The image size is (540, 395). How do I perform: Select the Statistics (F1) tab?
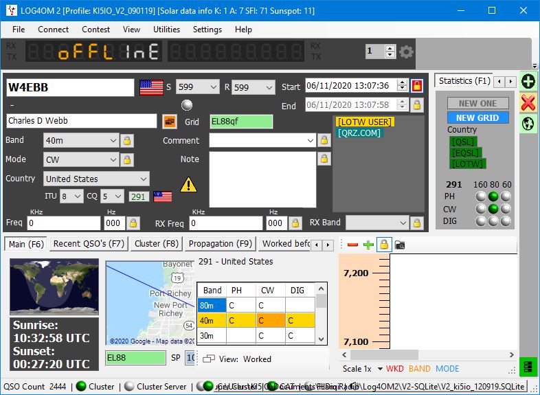point(464,81)
